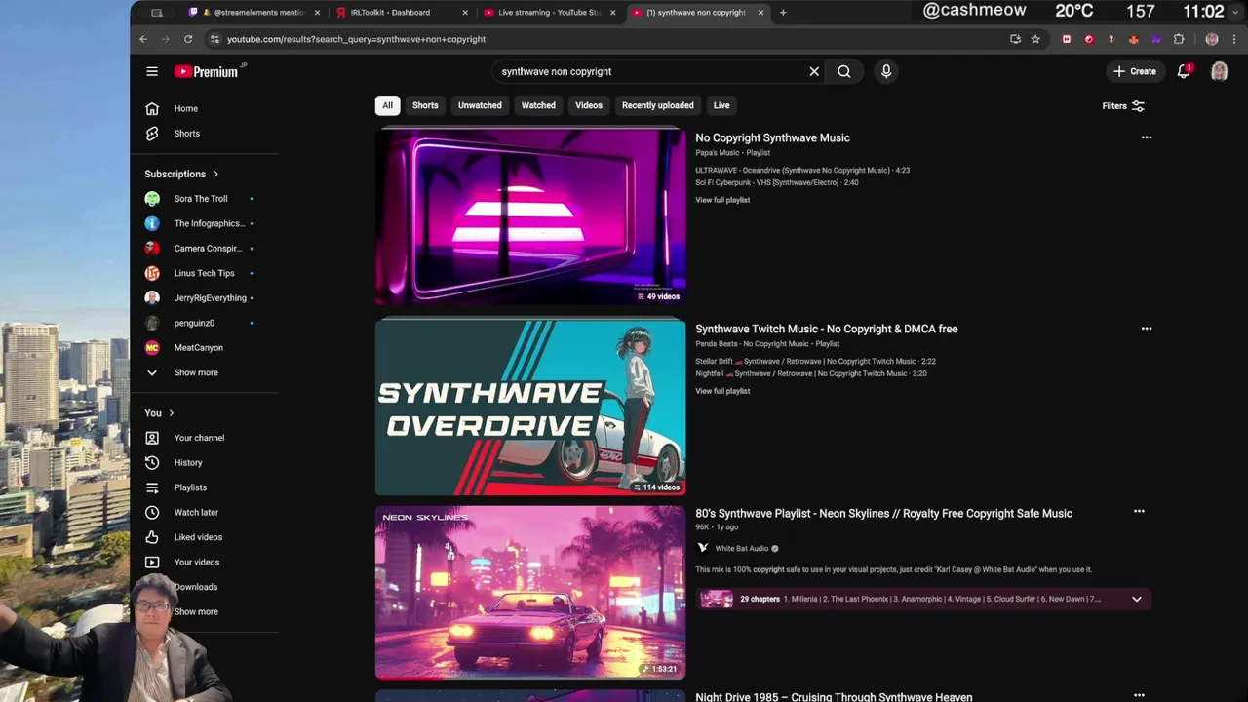Expand the You section with its bottom Show more

point(196,612)
